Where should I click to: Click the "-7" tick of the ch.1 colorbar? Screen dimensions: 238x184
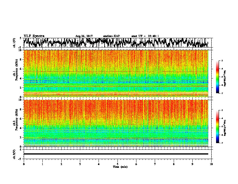[x=221, y=93]
